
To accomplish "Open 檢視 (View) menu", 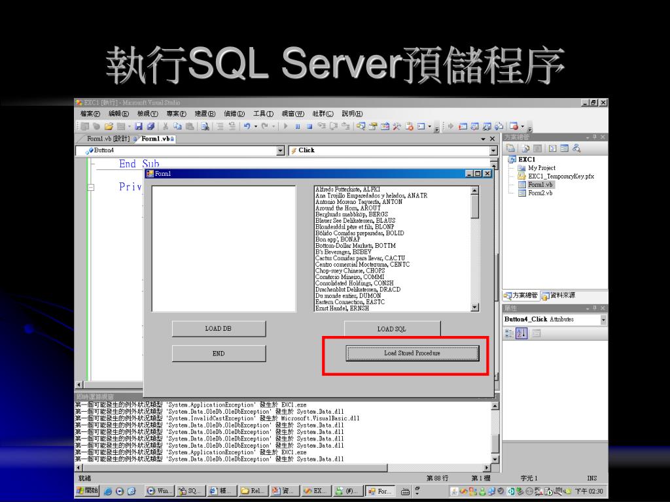I will coord(147,114).
